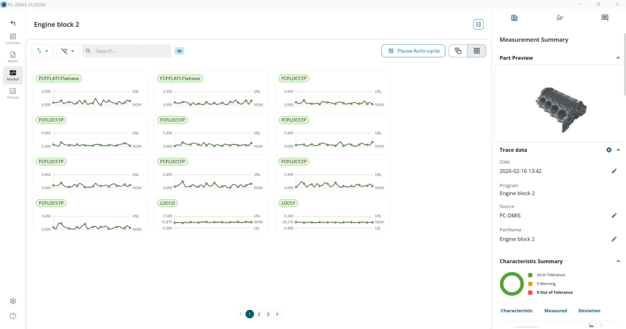This screenshot has height=329, width=626.
Task: Click the Measurement Summary heading
Action: coord(534,40)
